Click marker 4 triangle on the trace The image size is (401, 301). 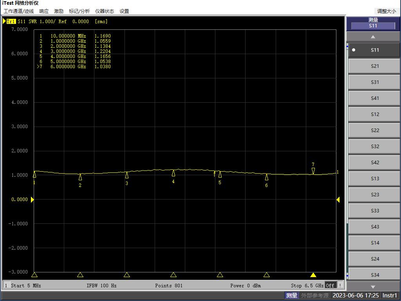point(173,173)
